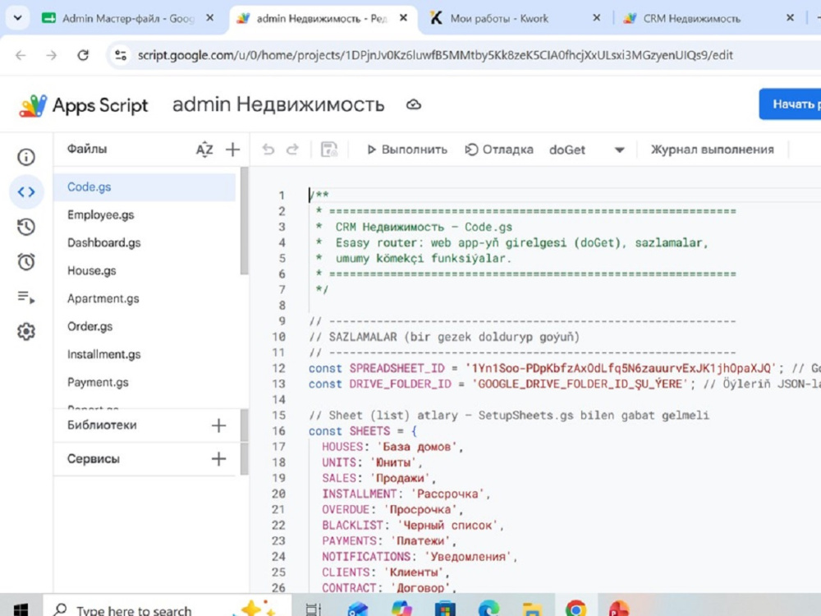Click 'Черный список' string on line 22
The image size is (821, 616).
[447, 526]
